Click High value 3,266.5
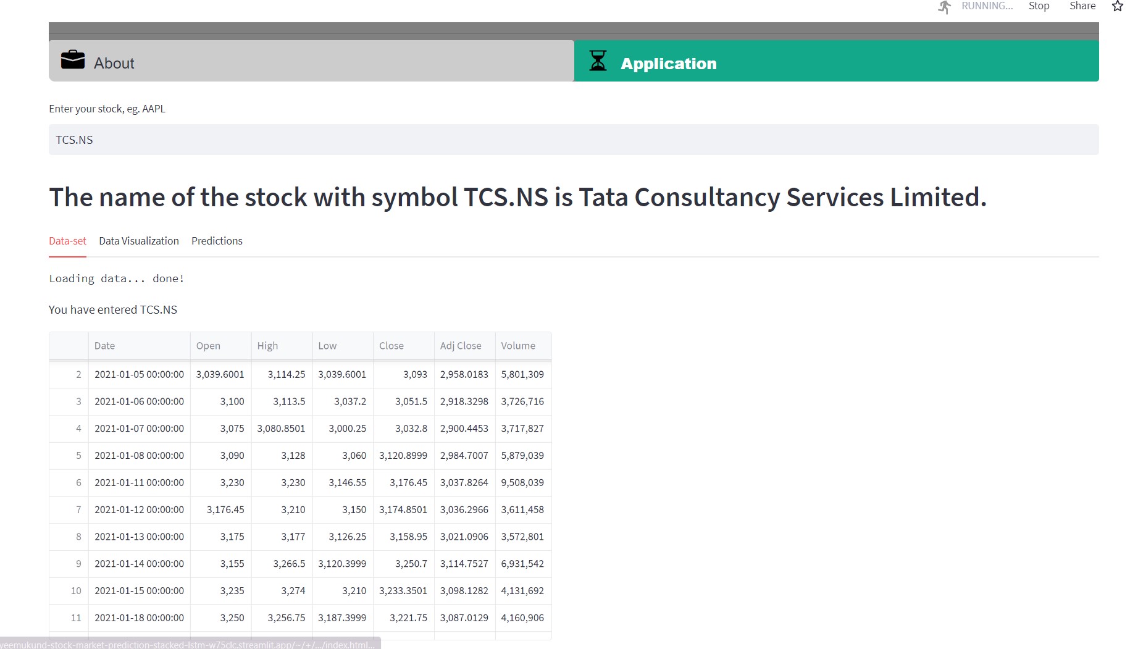This screenshot has width=1130, height=649. tap(282, 564)
